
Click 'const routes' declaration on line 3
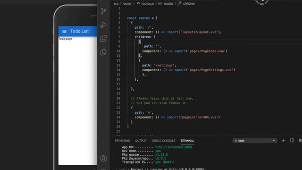pos(138,18)
